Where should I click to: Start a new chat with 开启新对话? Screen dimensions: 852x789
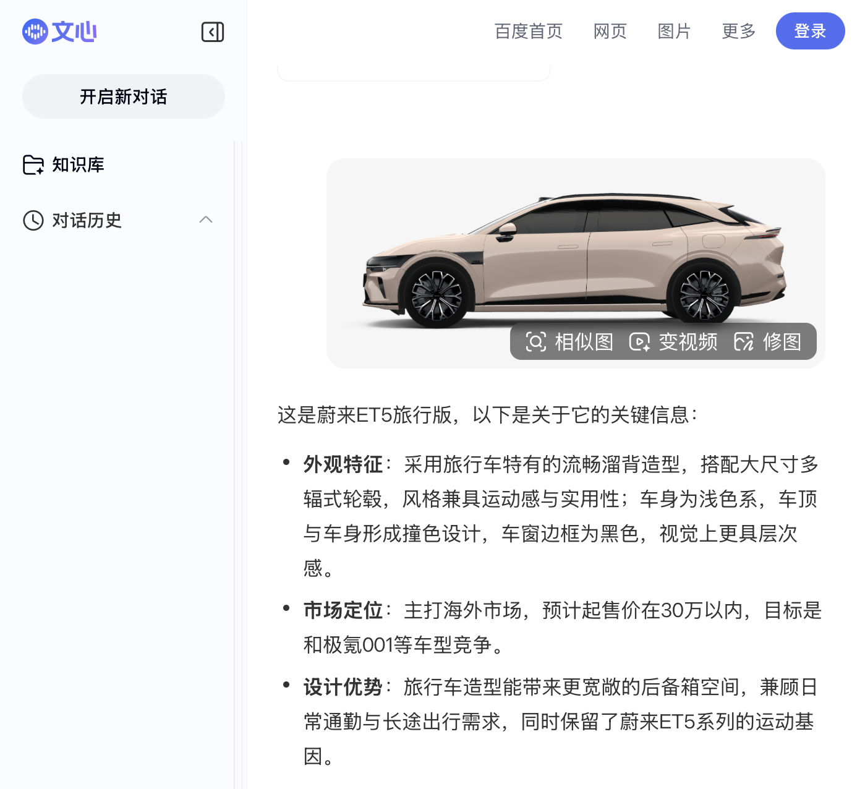coord(123,96)
